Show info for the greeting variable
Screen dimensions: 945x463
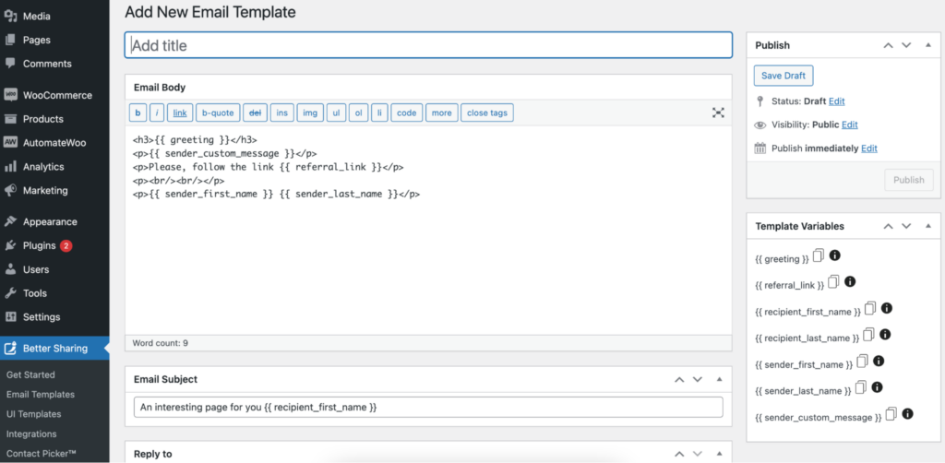(x=834, y=255)
